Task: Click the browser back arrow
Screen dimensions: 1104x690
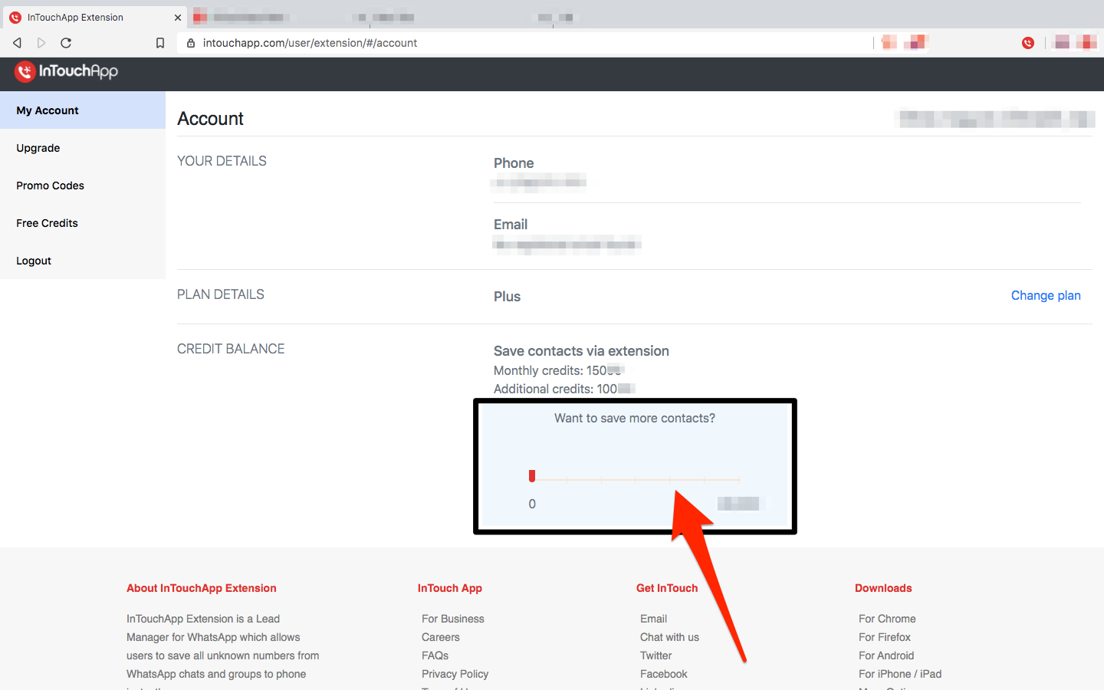Action: (x=17, y=43)
